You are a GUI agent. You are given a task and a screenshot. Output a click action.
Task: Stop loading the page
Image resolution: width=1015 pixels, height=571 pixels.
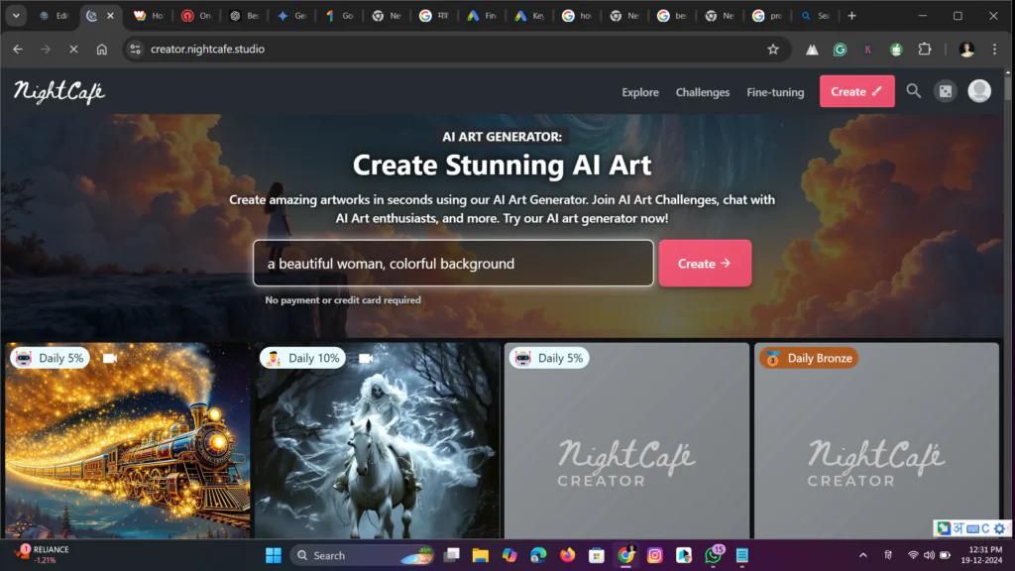73,50
